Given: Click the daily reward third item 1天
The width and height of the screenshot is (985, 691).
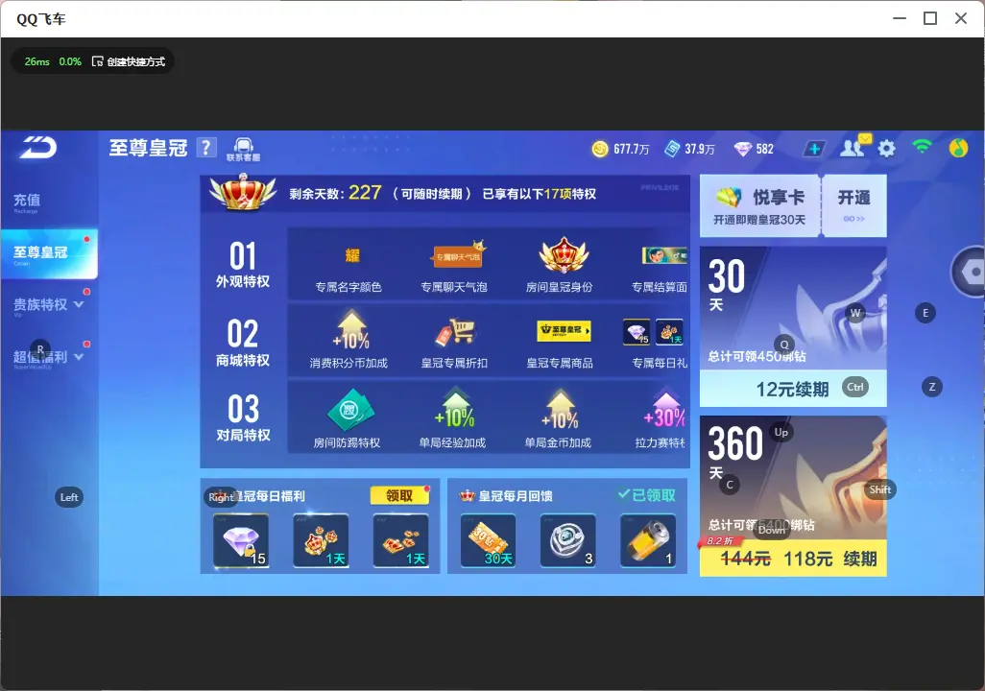Looking at the screenshot, I should (400, 541).
